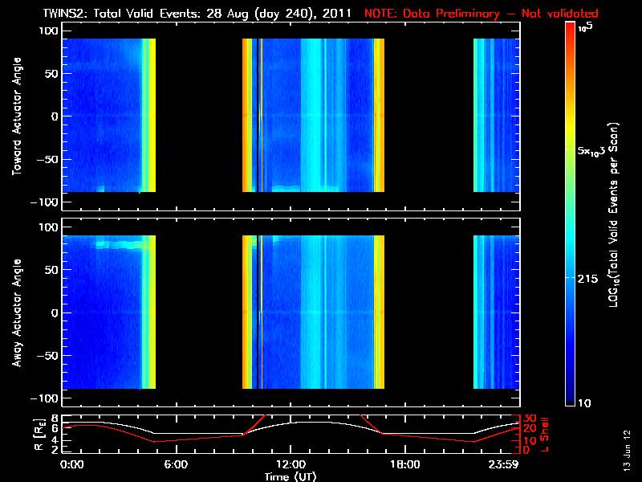Click '-100' tick on Toward Actuator Angle axis
This screenshot has height=482, width=642.
point(45,202)
